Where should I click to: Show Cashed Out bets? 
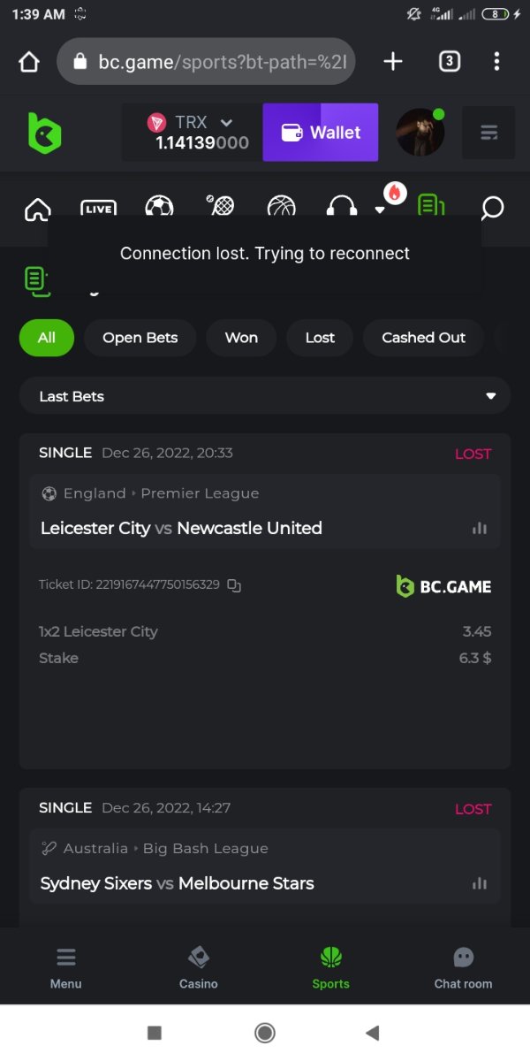(x=423, y=338)
